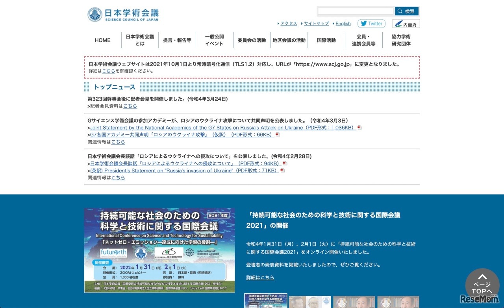The height and width of the screenshot is (308, 504).
Task: Open the サイトマップ link
Action: coord(316,24)
